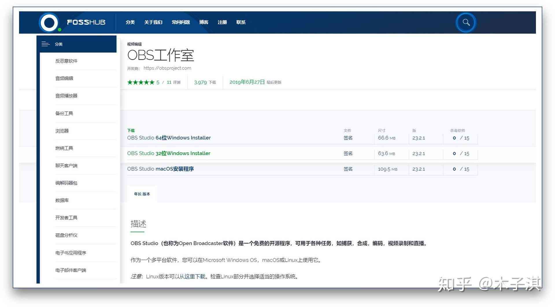
Task: Click the 109.5 MB size cell
Action: pyautogui.click(x=388, y=169)
